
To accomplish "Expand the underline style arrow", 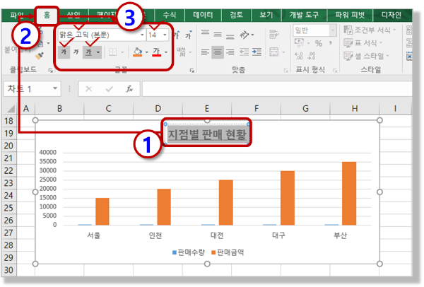I will coord(98,52).
